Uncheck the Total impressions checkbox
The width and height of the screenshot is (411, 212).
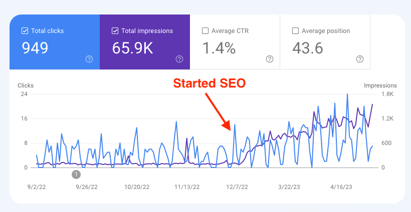tap(115, 31)
